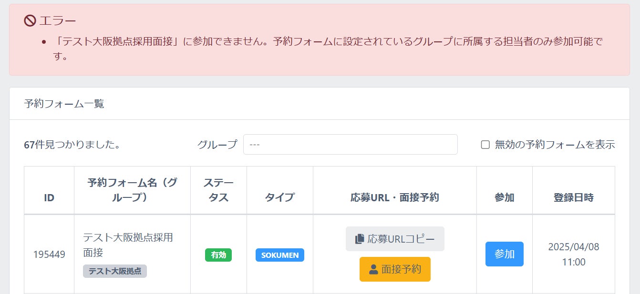640x294 pixels.
Task: Click the 応募URL・面接予約 column header
Action: [394, 197]
